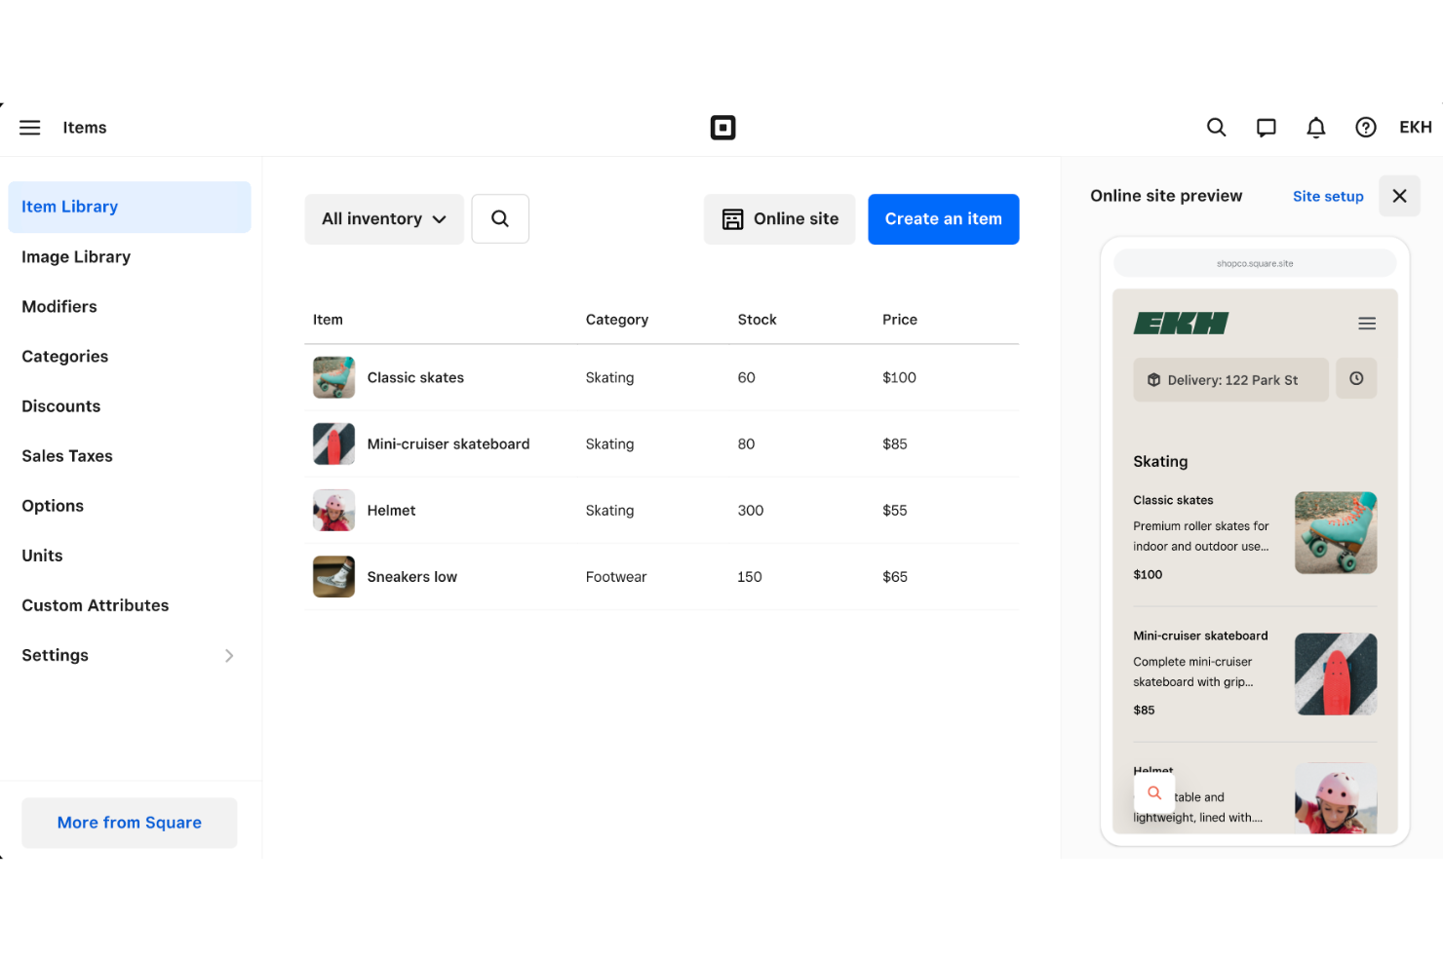This screenshot has width=1443, height=962.
Task: Open the messages chat icon
Action: (x=1266, y=127)
